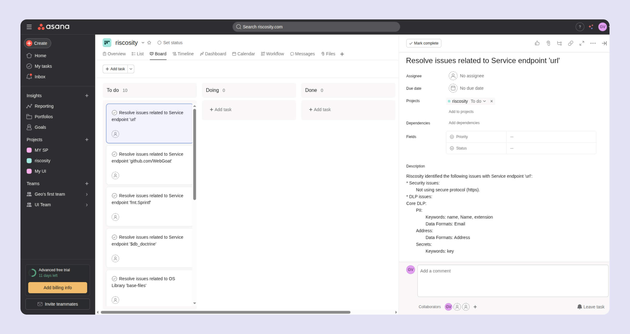This screenshot has height=334, width=630.
Task: Open the GV profile avatar menu
Action: point(602,27)
